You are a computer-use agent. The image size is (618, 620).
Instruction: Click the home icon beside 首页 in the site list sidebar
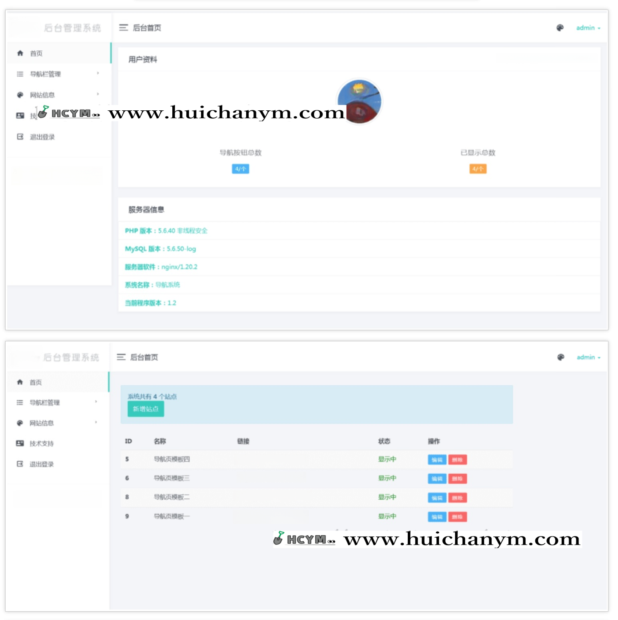pyautogui.click(x=20, y=382)
